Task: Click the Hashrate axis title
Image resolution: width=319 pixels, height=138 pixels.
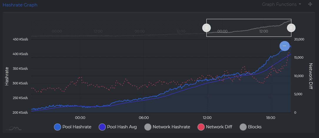Action: pos(7,76)
